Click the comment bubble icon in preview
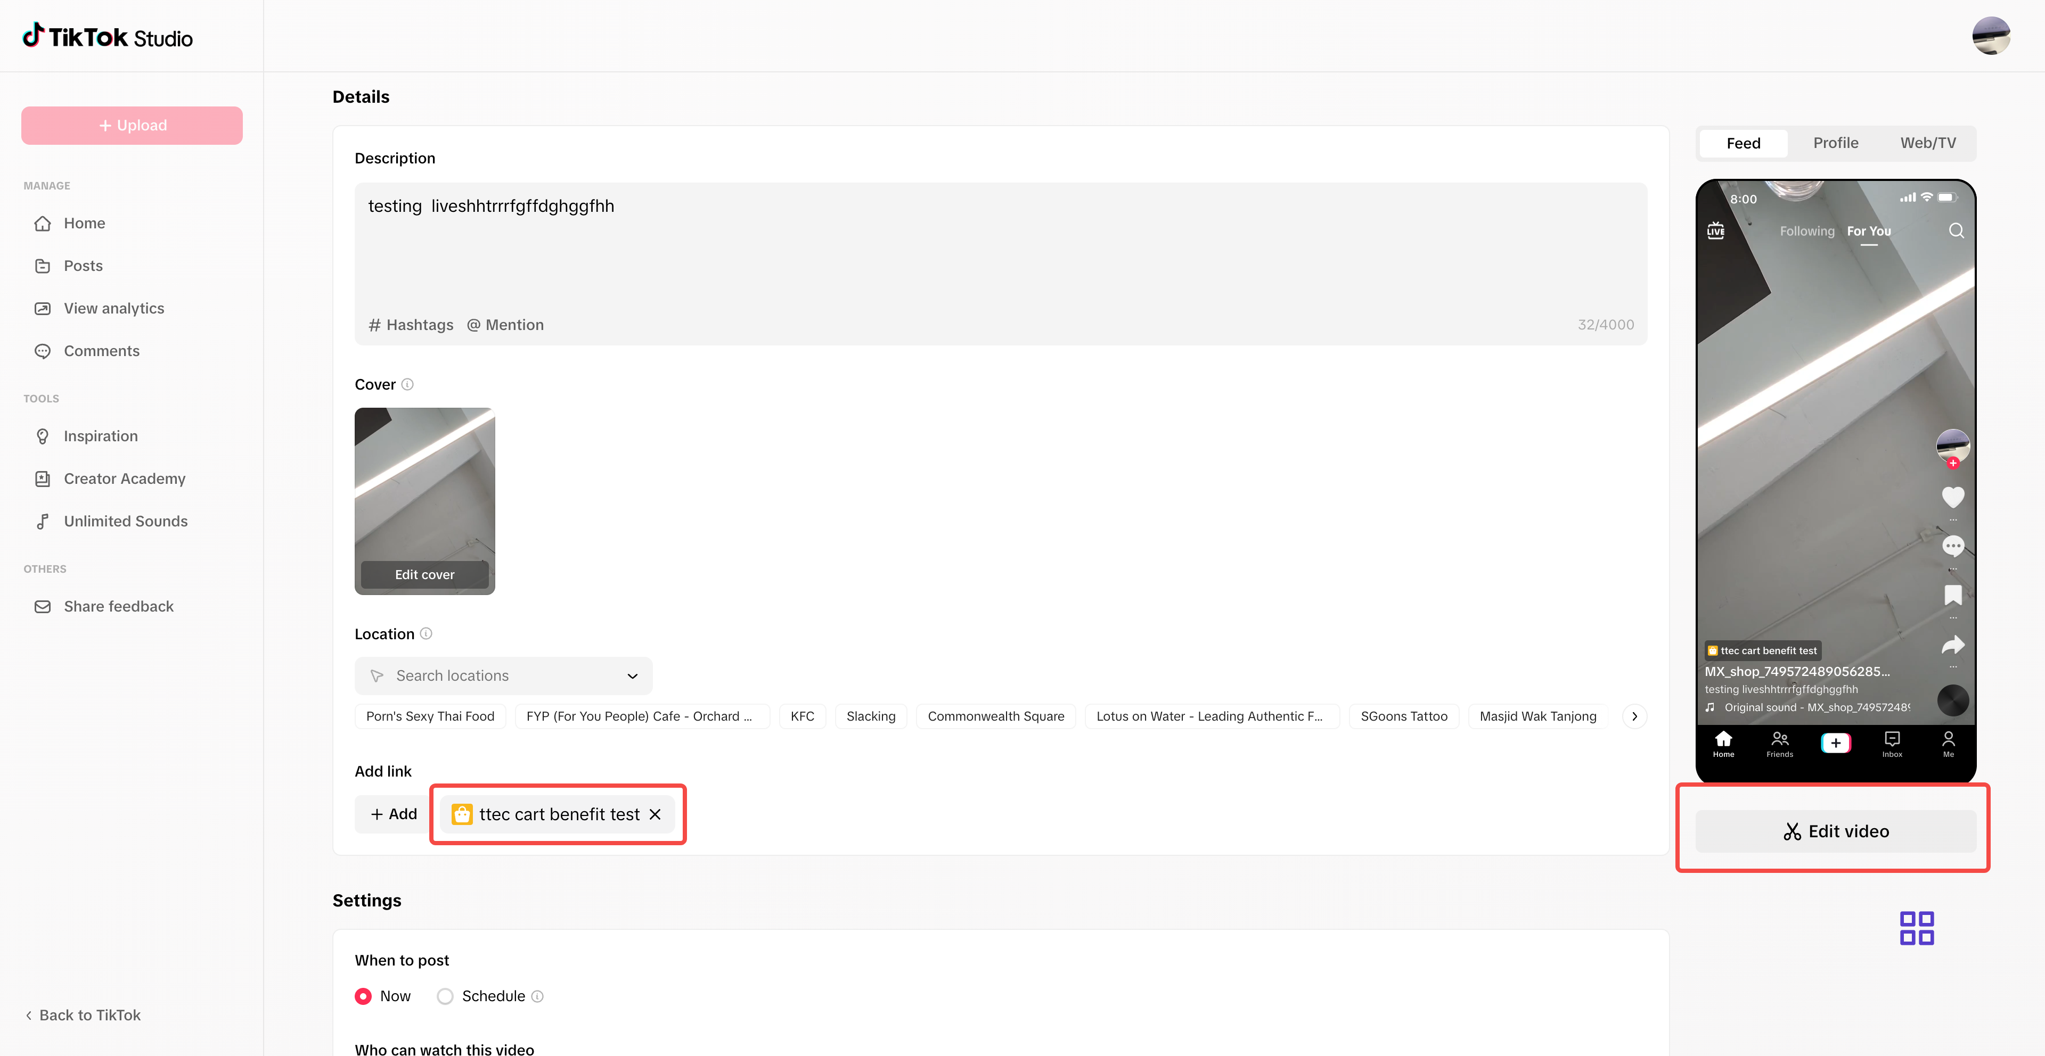This screenshot has width=2045, height=1056. tap(1953, 546)
